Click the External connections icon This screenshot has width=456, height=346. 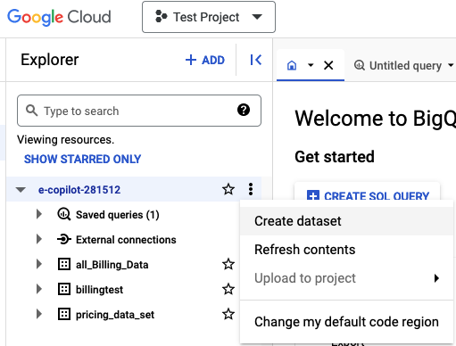(64, 239)
